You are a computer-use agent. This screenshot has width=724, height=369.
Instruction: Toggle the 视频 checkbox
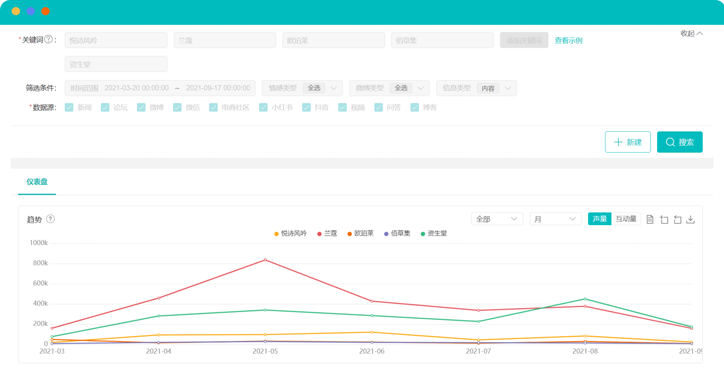pos(342,107)
